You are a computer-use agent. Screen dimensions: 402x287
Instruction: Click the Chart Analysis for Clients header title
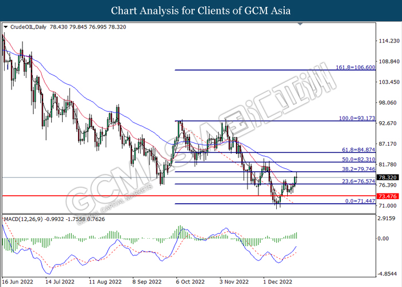201,10
